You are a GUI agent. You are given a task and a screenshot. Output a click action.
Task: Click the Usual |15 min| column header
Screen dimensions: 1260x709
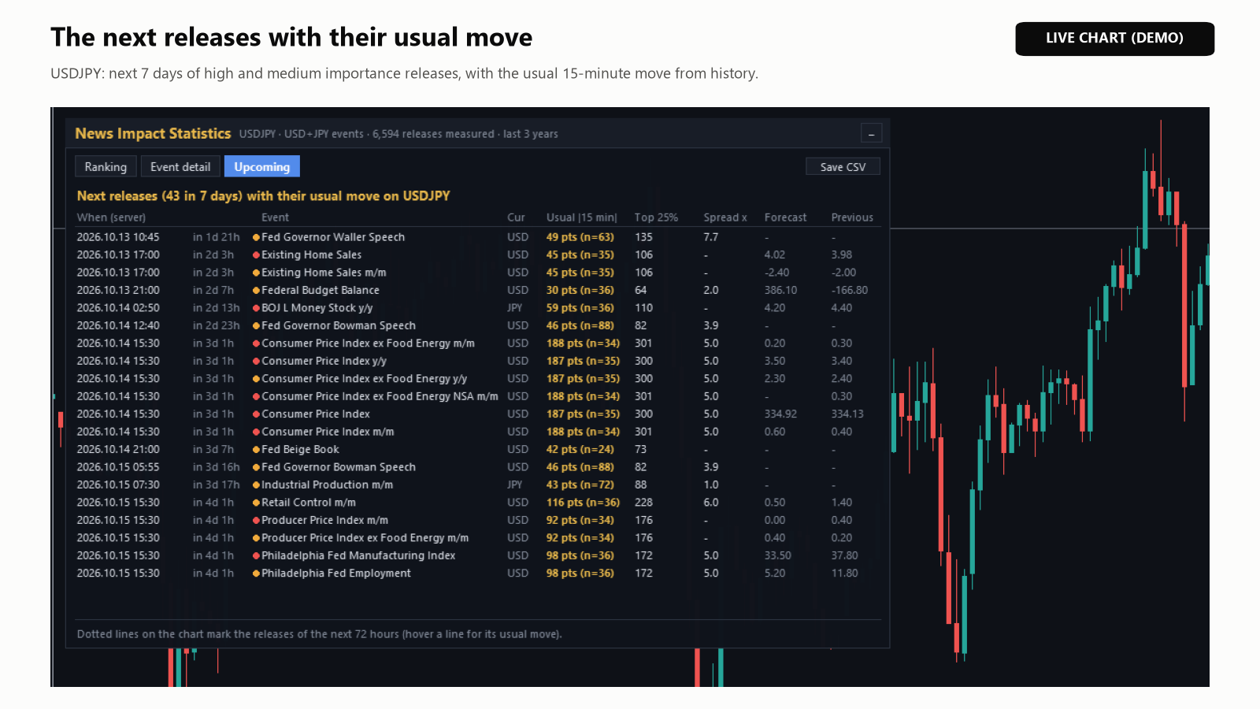click(x=582, y=217)
